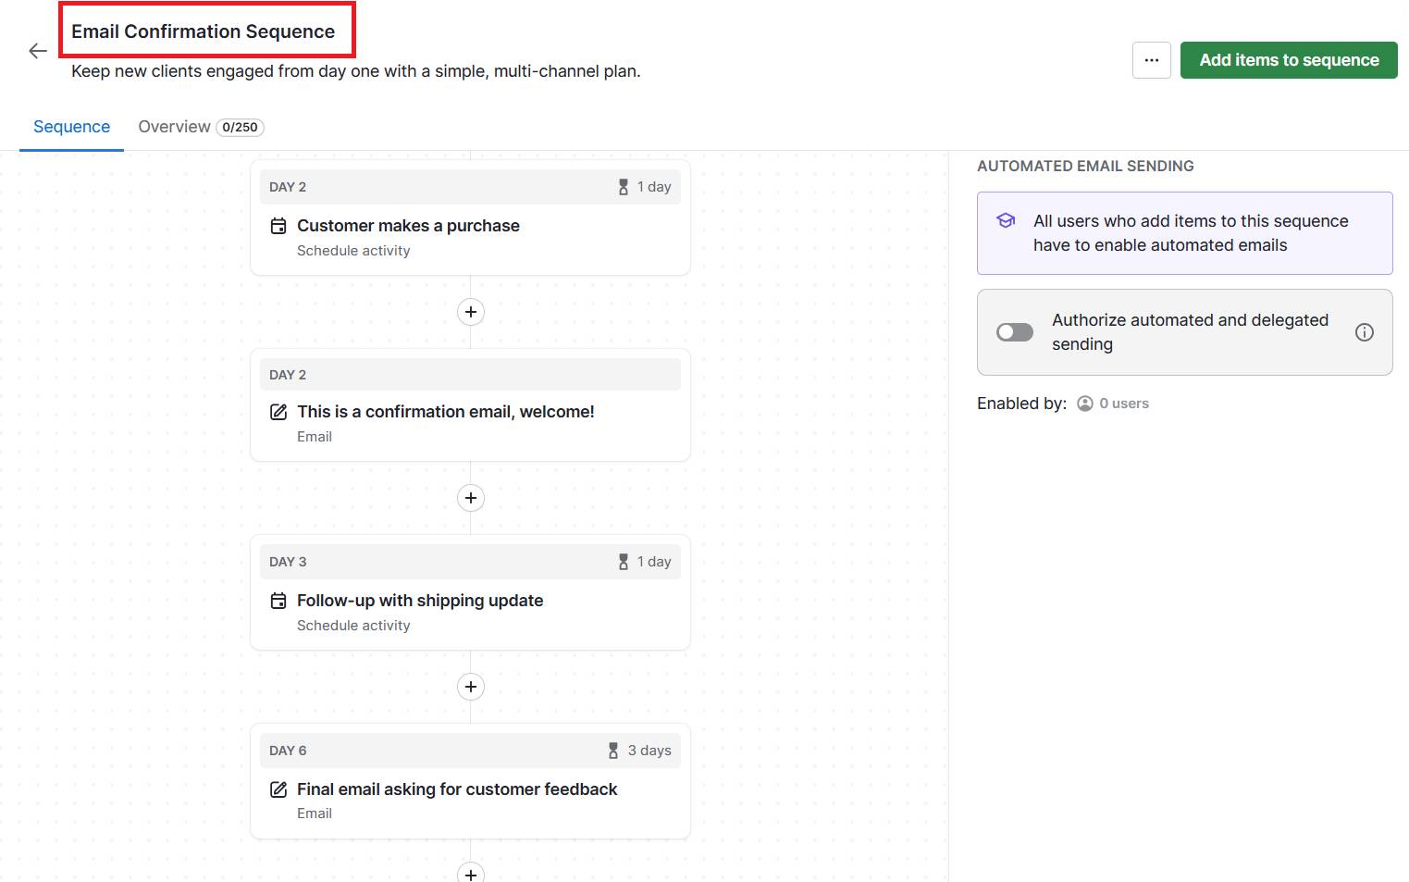Switch to the Overview tab
Screen dimensions: 1409x882
[x=175, y=127]
